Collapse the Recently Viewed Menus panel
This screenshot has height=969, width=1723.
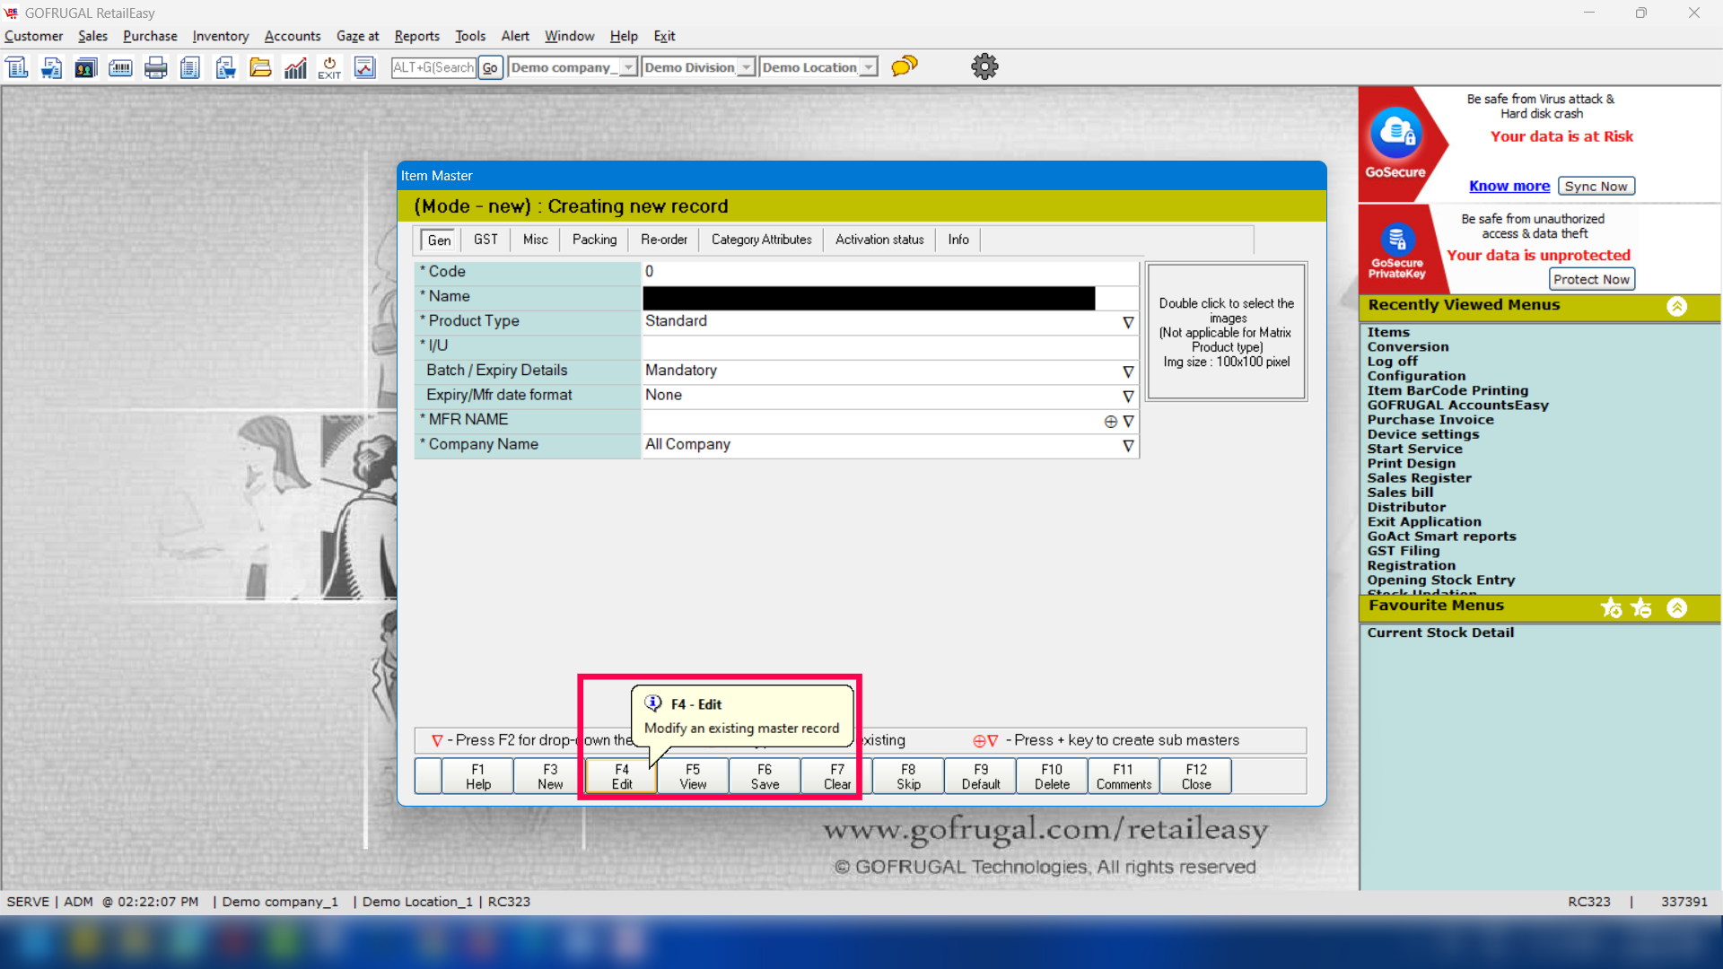tap(1676, 306)
